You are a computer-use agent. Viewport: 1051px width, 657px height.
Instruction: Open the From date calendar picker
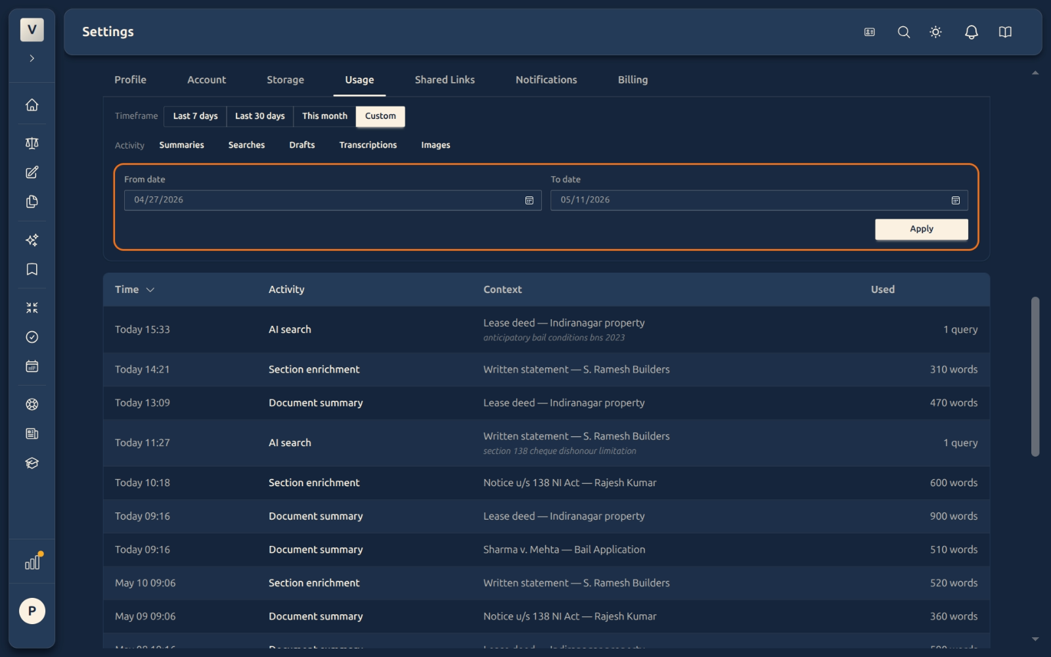coord(529,200)
